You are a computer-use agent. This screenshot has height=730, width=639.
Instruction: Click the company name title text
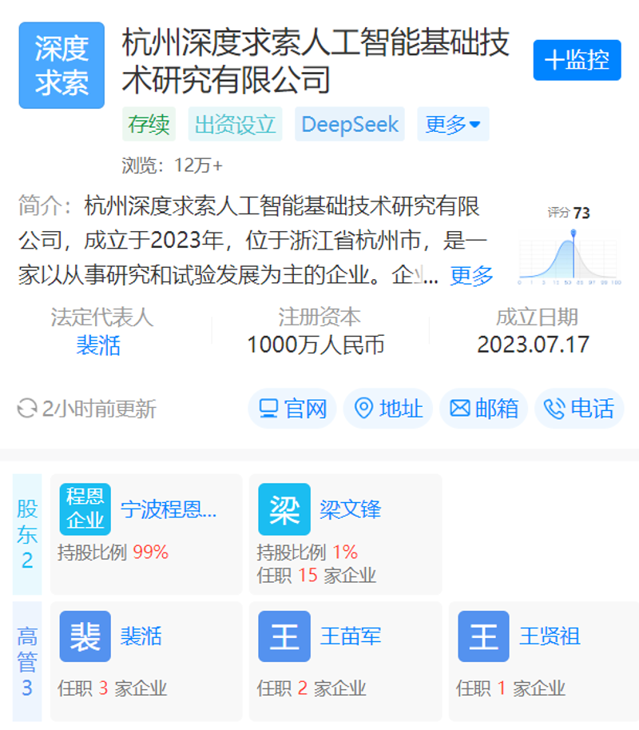coord(316,61)
